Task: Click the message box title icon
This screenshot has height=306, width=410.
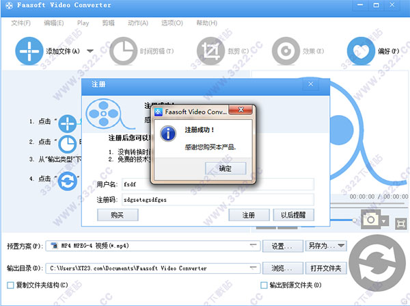Action: [159, 112]
